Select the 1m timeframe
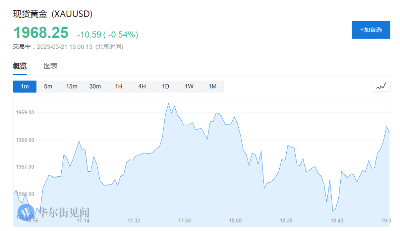400x231 pixels. point(25,86)
